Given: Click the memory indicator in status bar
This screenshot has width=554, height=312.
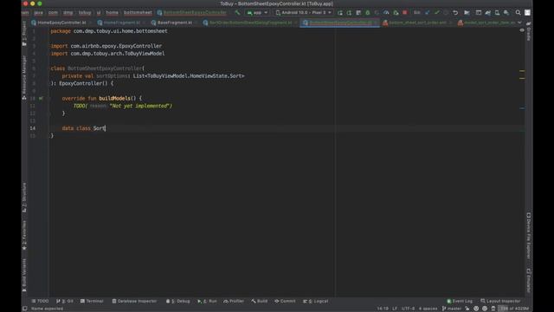Looking at the screenshot, I should pyautogui.click(x=514, y=309).
